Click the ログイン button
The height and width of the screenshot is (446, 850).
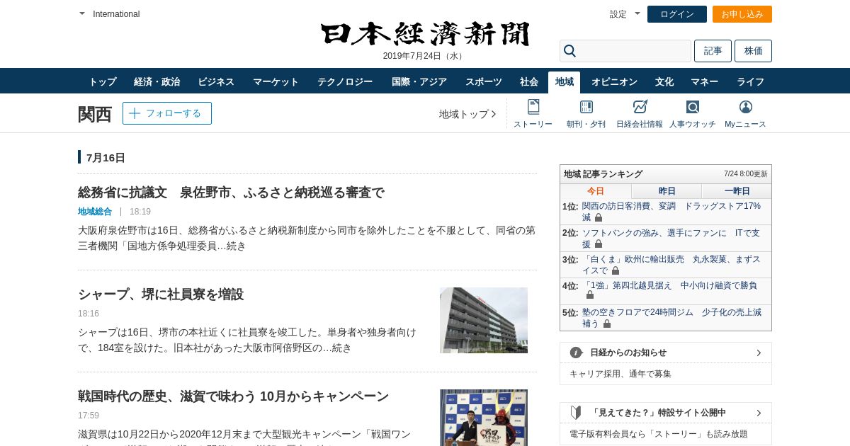(x=677, y=14)
